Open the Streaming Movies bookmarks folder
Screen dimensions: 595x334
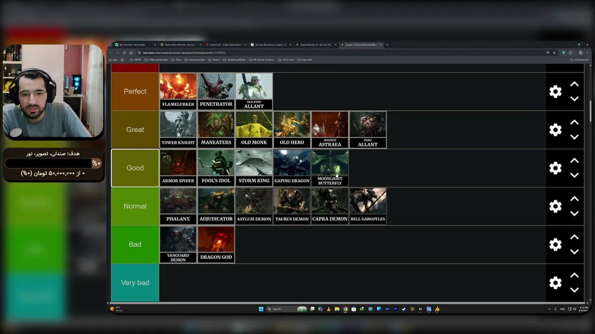pos(234,60)
